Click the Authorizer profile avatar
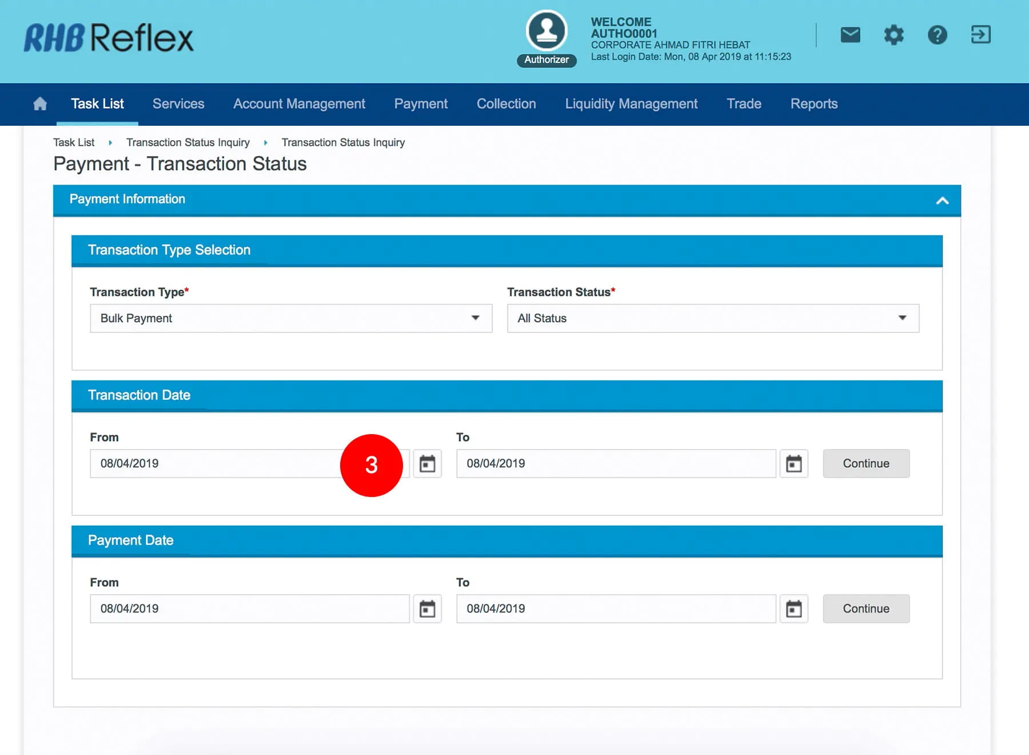 (547, 31)
